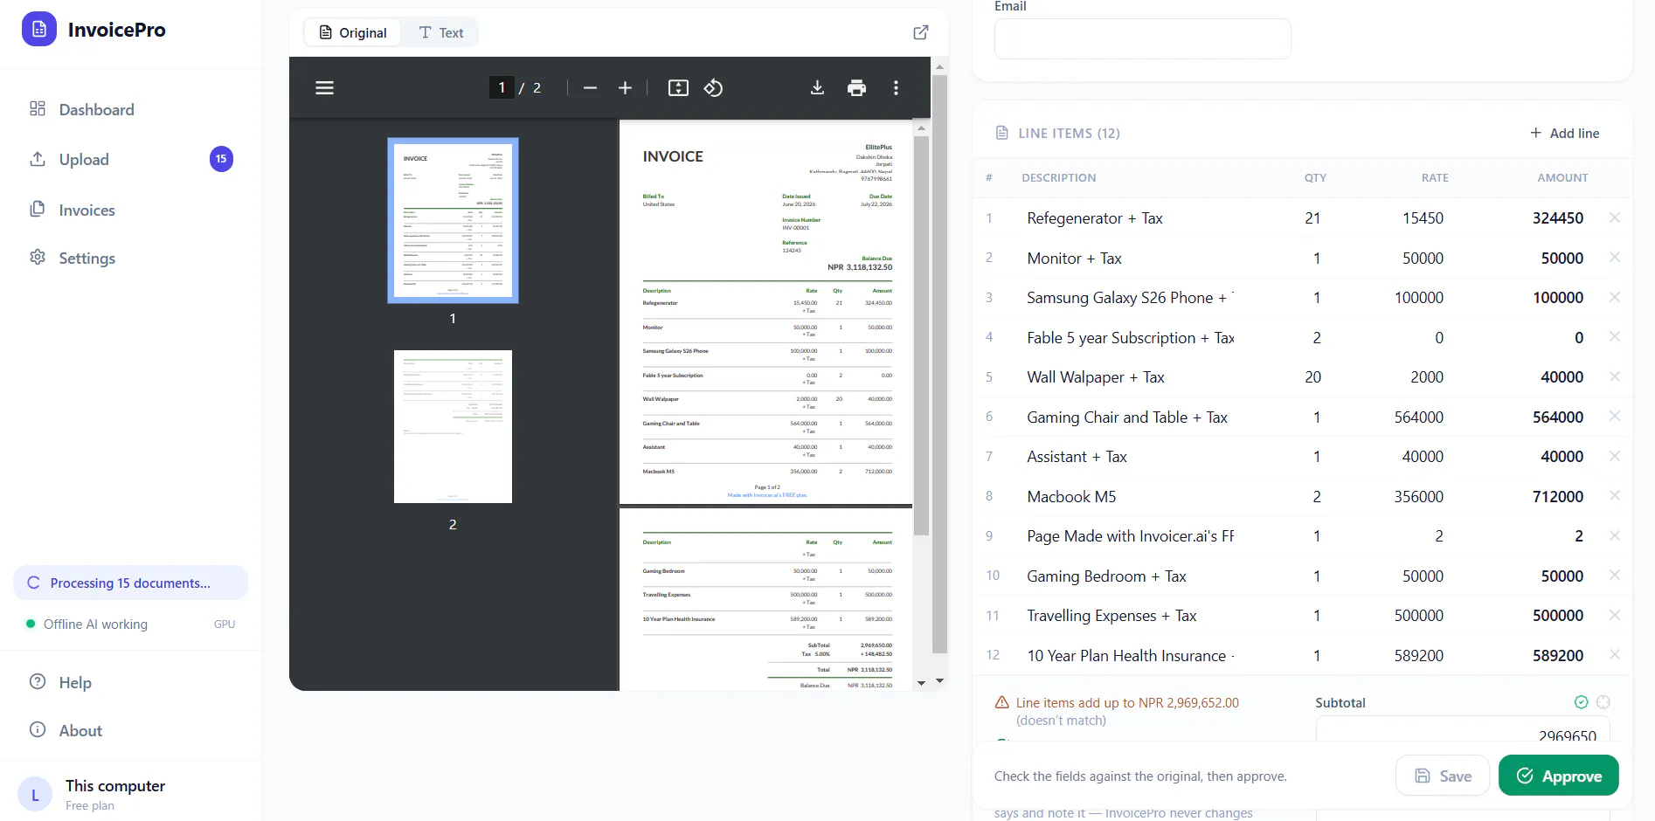Delete the Monitor + Tax line item

click(x=1615, y=258)
